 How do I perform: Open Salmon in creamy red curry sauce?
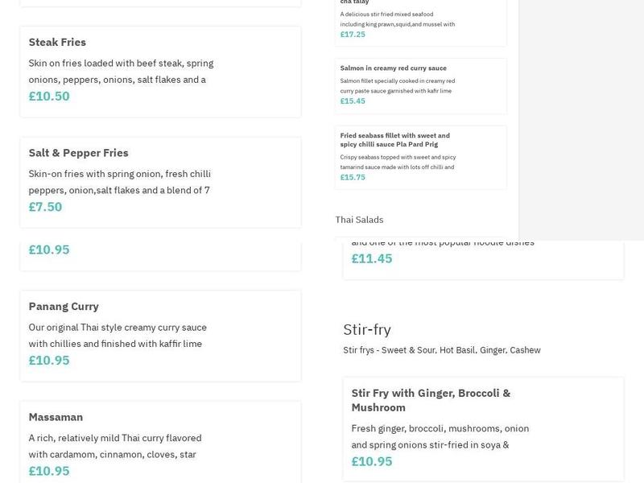click(393, 68)
